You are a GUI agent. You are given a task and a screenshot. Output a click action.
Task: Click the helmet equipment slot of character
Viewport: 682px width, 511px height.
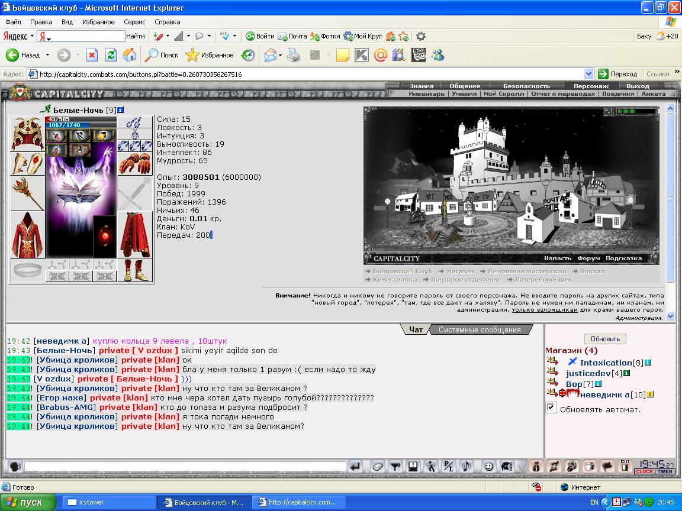(27, 134)
